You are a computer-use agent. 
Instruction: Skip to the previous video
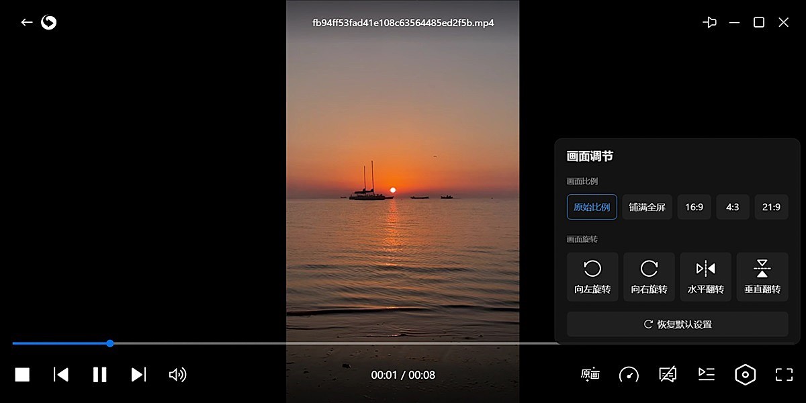61,375
